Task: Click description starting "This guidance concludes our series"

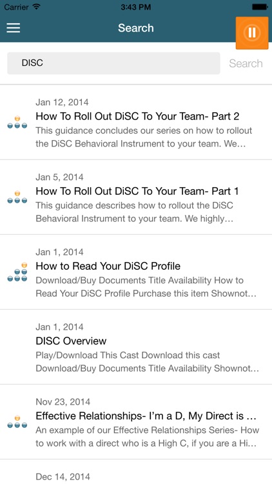Action: tap(144, 137)
